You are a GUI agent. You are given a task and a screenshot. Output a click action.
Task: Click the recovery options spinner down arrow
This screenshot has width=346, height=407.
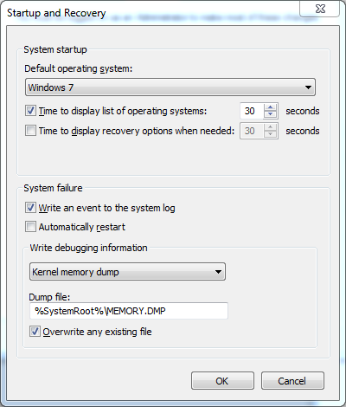click(x=270, y=134)
